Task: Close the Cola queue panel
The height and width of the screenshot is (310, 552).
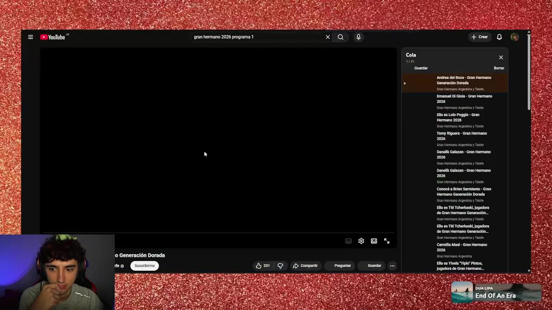Action: tap(501, 57)
